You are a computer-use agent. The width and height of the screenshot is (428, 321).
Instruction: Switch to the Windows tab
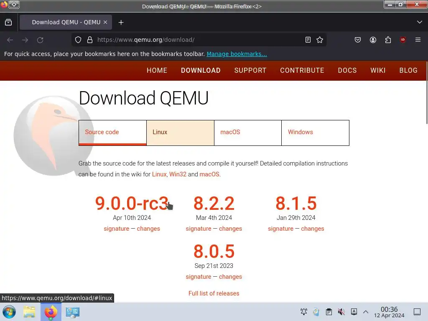pos(315,132)
